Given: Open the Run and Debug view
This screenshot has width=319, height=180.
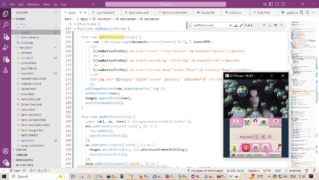Looking at the screenshot, I should pos(6,47).
